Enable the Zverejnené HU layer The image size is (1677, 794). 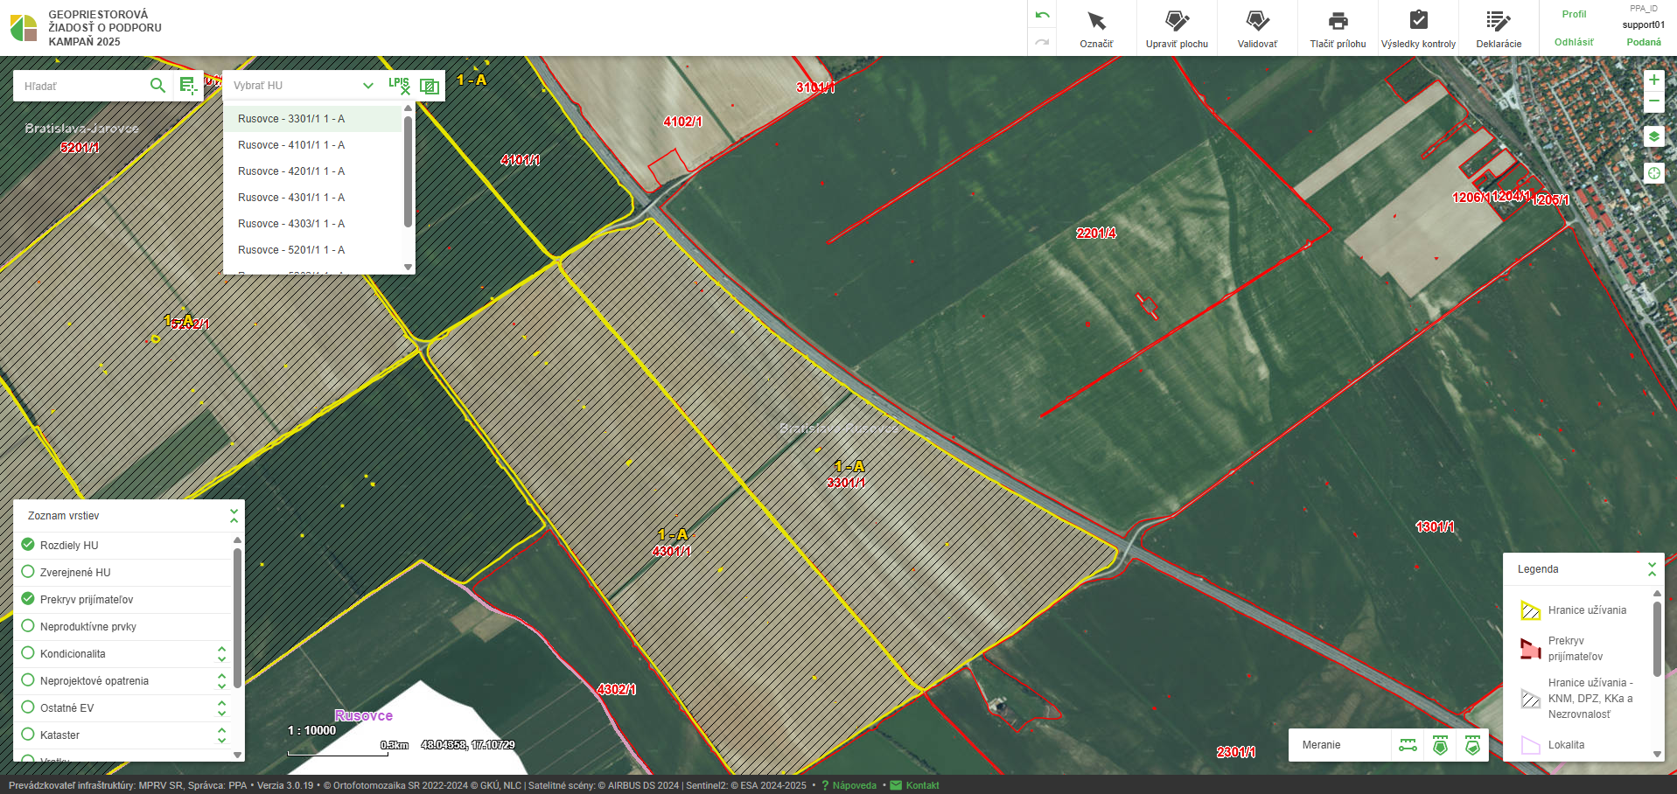click(x=28, y=572)
